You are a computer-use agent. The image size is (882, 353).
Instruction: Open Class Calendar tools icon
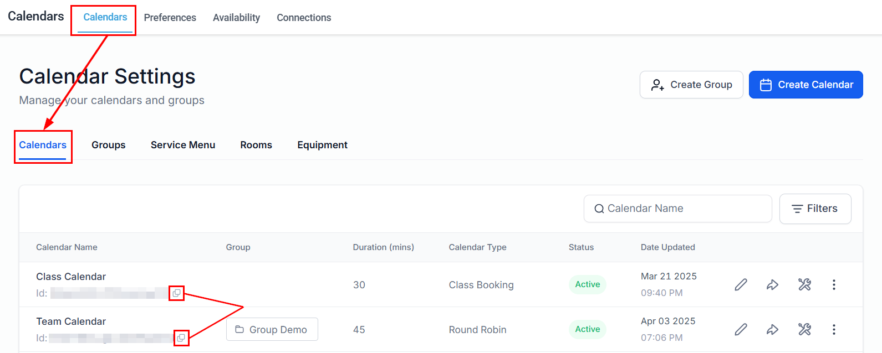click(x=804, y=284)
